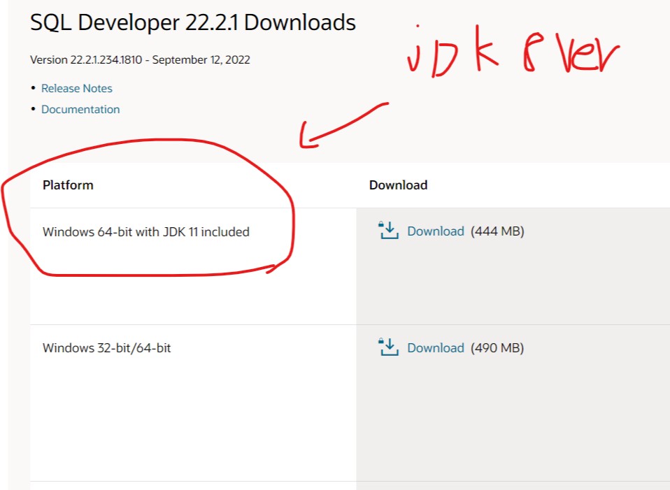The height and width of the screenshot is (490, 670).
Task: Click download icon for Windows 64-bit JDK 11
Action: point(388,230)
